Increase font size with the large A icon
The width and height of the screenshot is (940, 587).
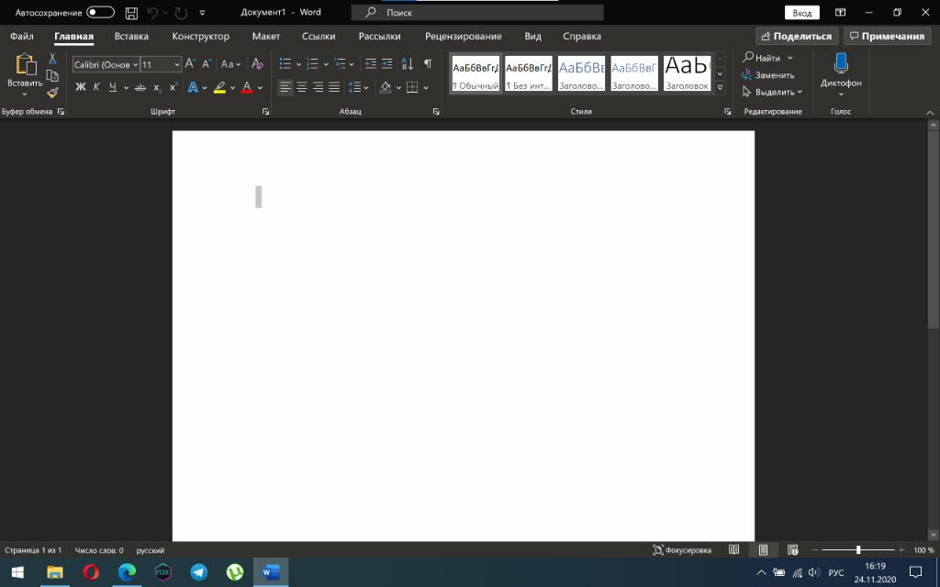[x=190, y=63]
